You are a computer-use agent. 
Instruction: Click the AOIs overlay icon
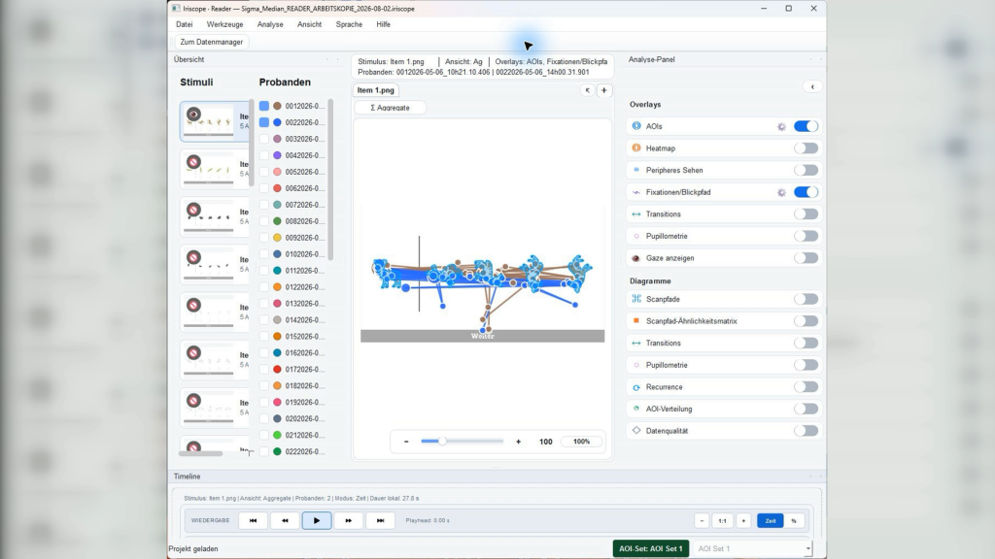coord(636,126)
